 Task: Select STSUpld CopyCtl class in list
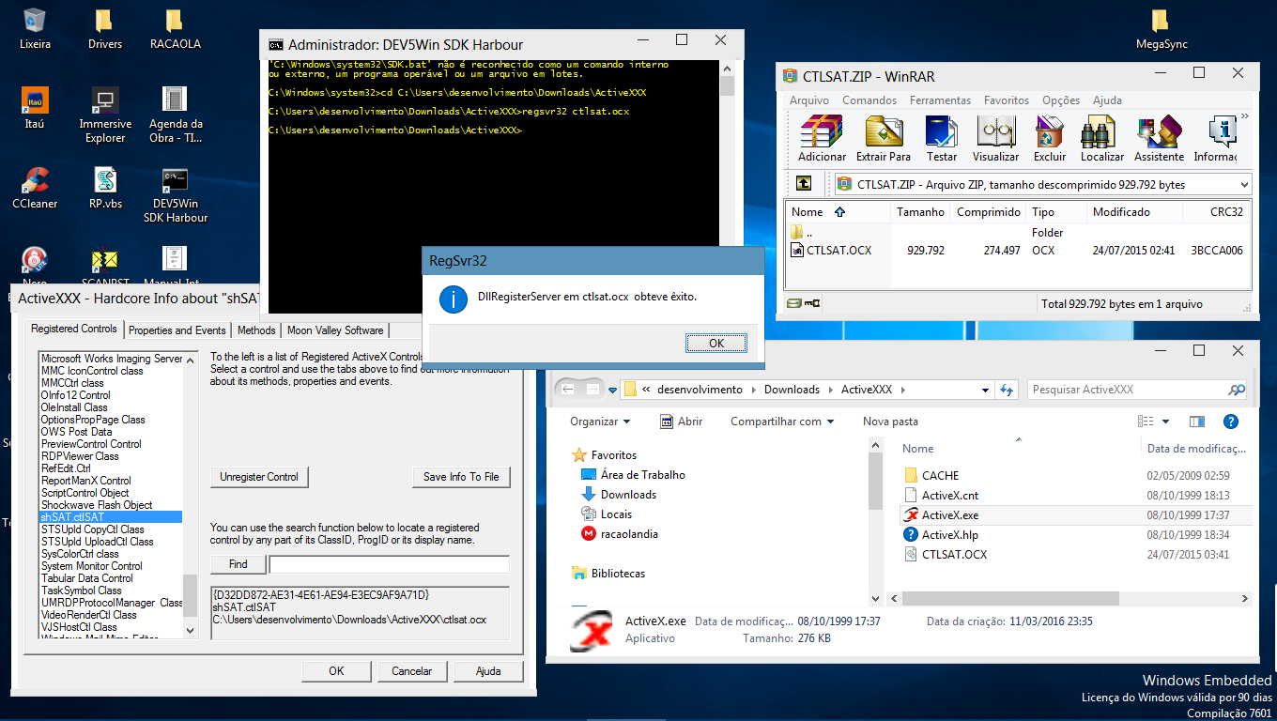[93, 529]
